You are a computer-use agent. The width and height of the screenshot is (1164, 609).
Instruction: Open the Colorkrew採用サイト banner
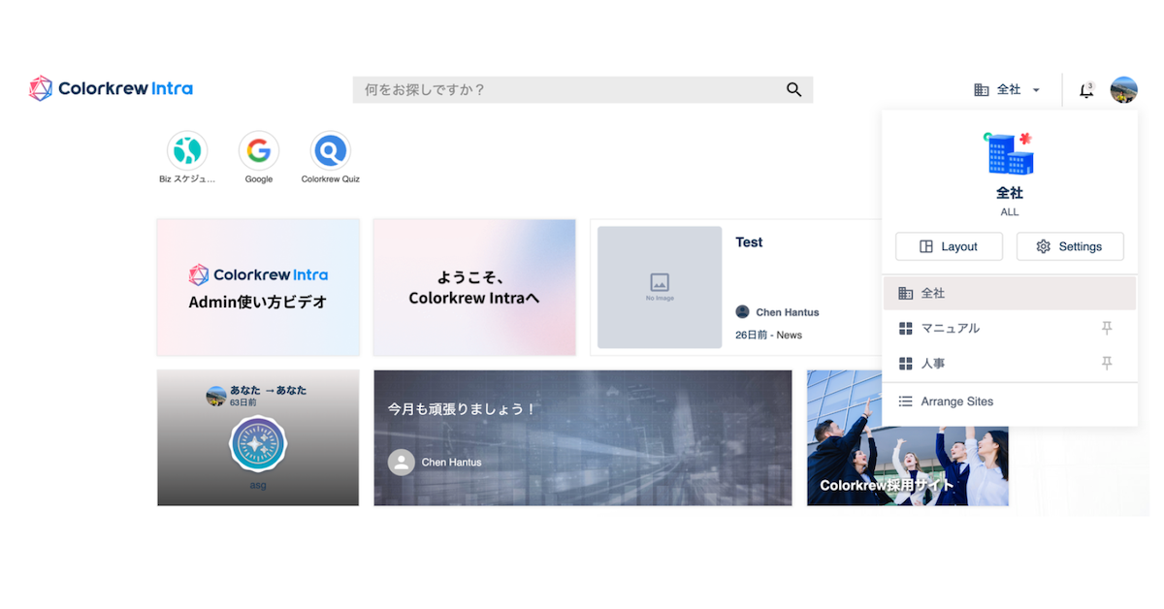click(x=907, y=437)
